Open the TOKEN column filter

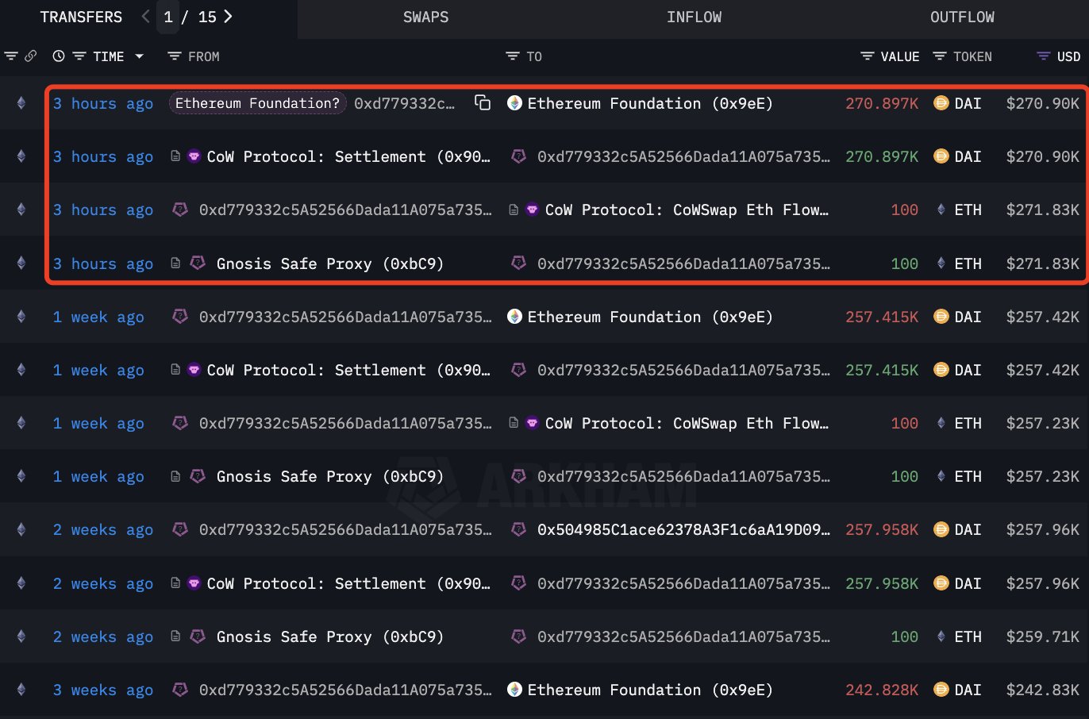click(x=940, y=56)
